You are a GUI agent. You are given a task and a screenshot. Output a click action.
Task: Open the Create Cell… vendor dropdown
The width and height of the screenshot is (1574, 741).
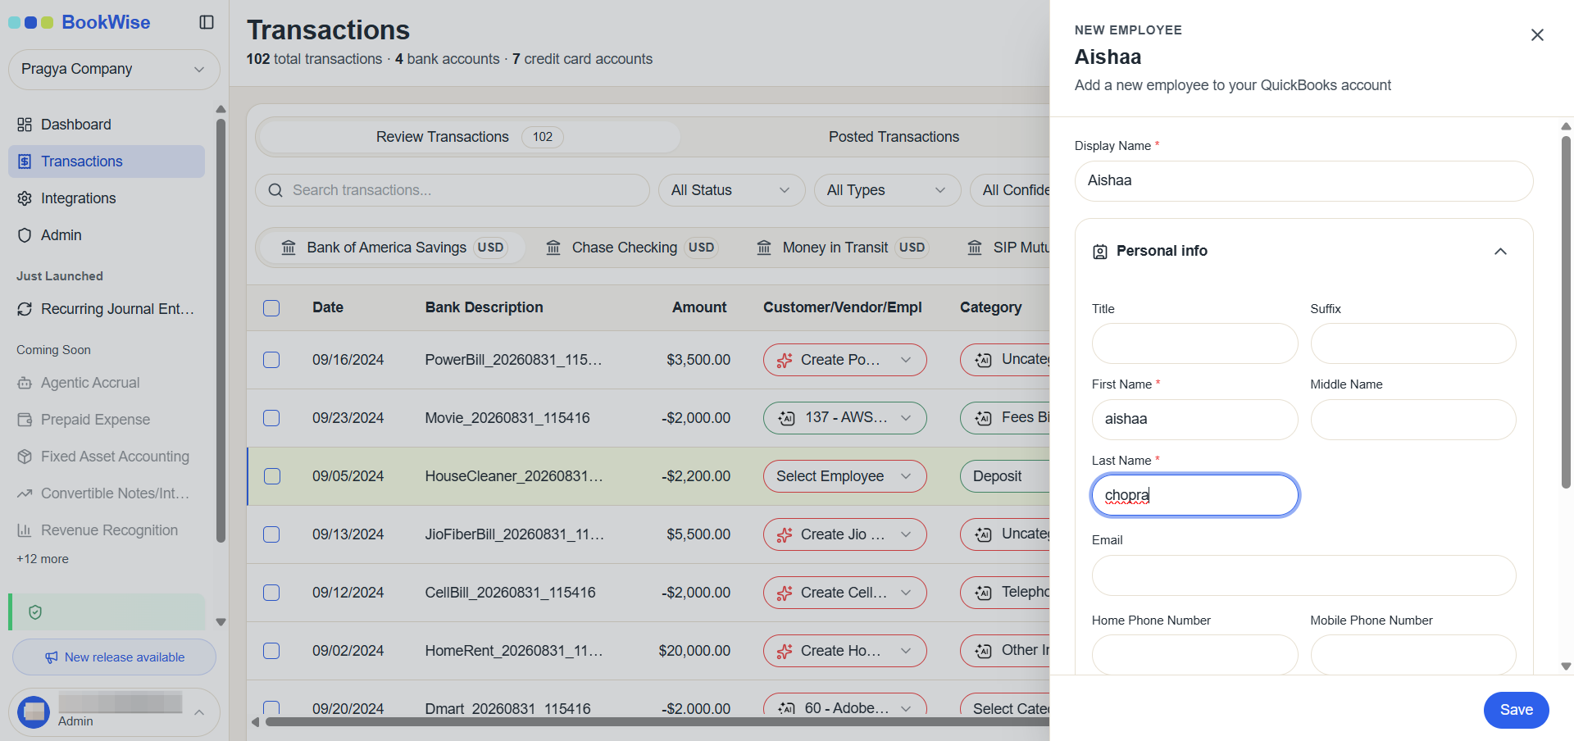point(844,593)
